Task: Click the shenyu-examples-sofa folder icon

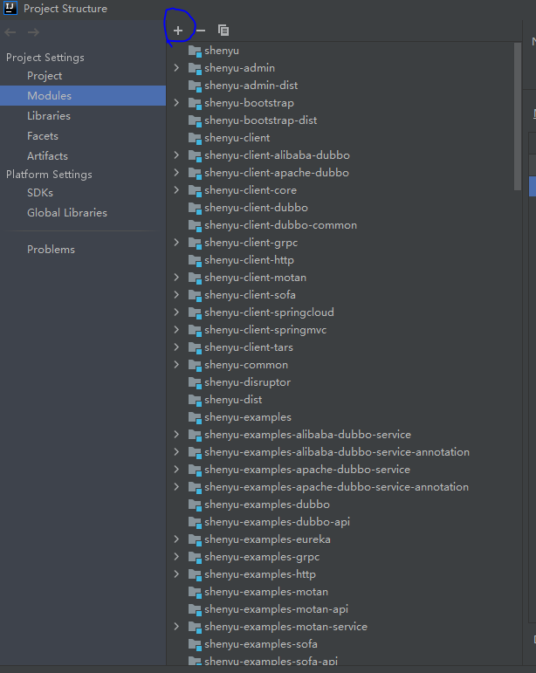Action: pyautogui.click(x=195, y=644)
